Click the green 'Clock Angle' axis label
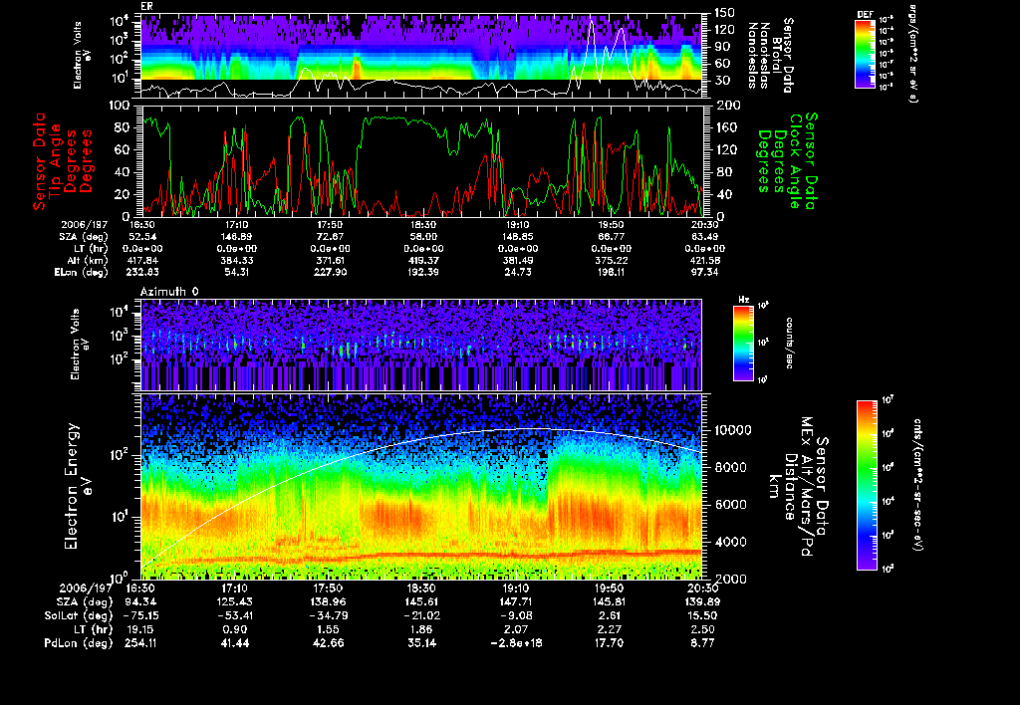The height and width of the screenshot is (705, 1020). pyautogui.click(x=795, y=161)
